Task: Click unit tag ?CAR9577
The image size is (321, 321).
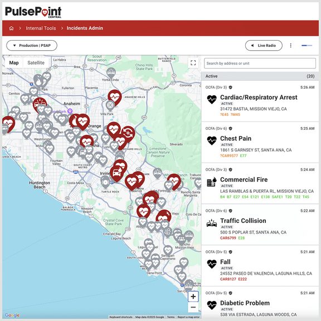Action: pyautogui.click(x=229, y=156)
